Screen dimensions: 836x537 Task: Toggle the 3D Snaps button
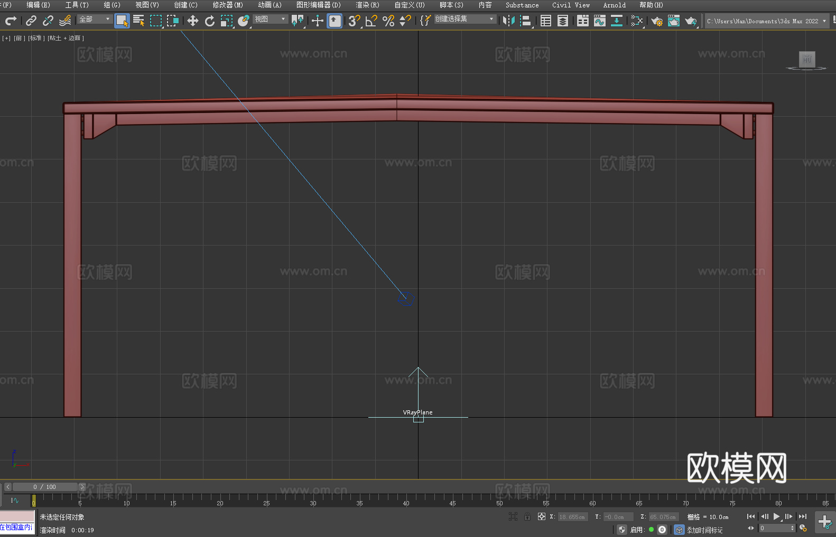click(355, 21)
